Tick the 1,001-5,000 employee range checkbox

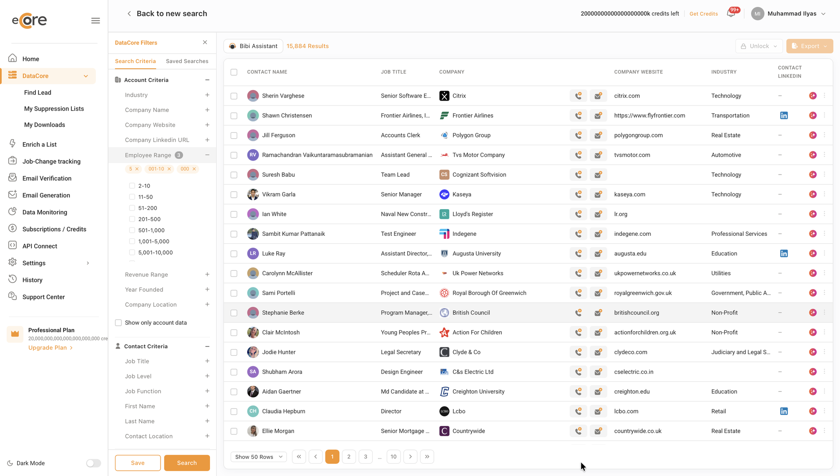tap(132, 241)
